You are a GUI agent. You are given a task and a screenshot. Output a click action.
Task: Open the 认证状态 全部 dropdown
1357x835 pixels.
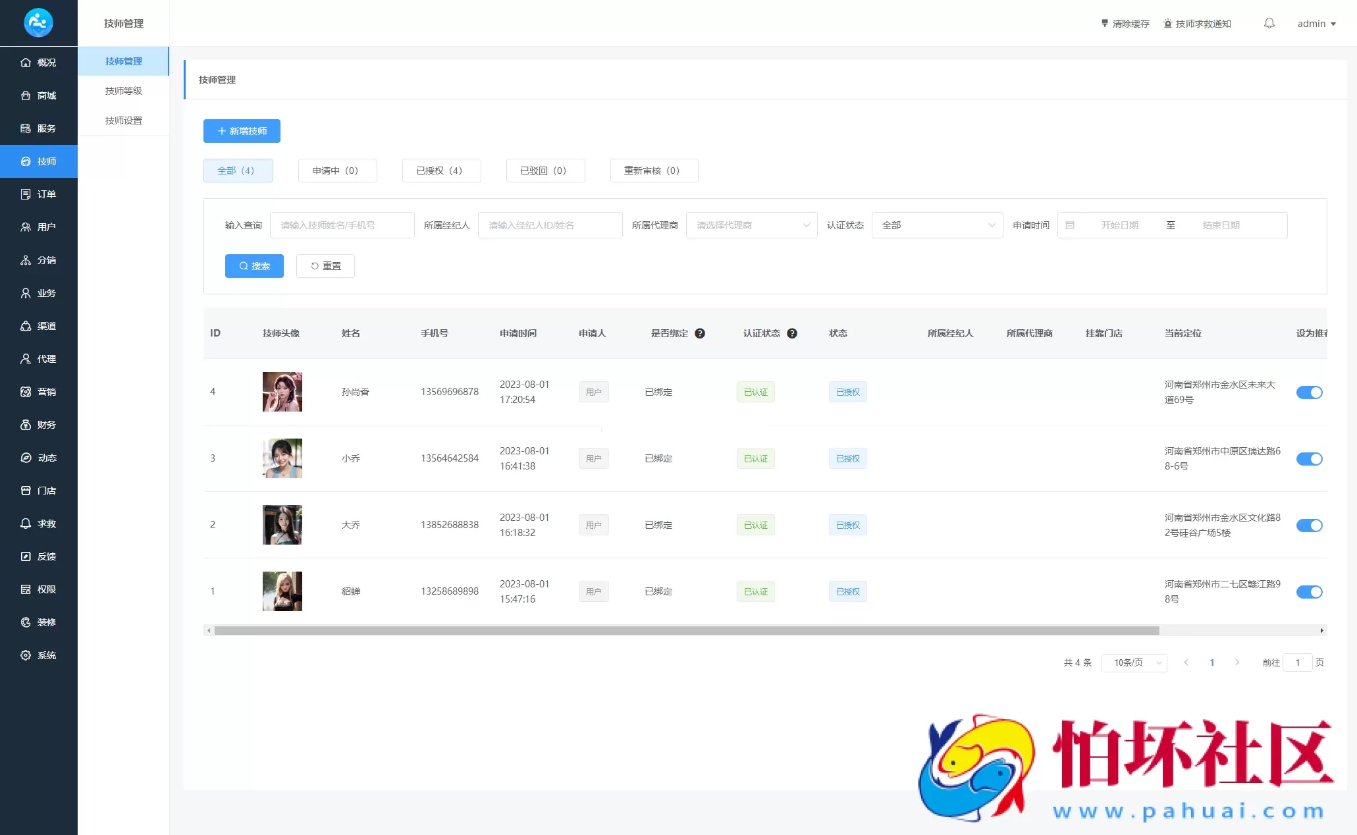937,225
